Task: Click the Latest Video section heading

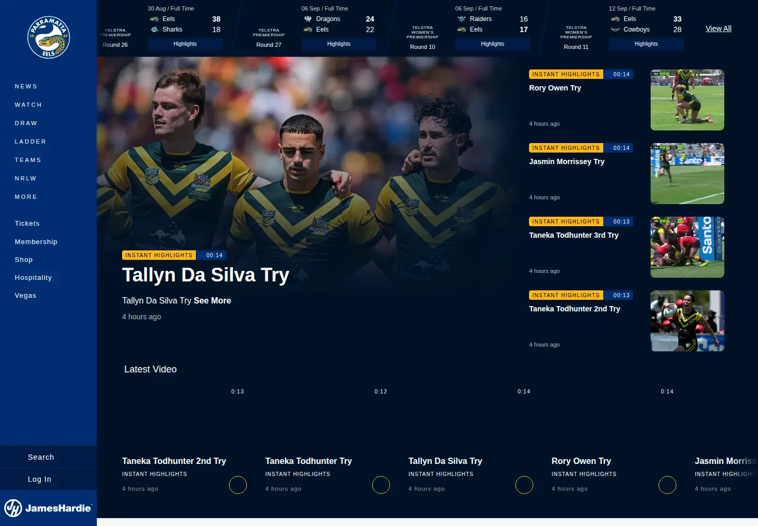Action: 151,369
